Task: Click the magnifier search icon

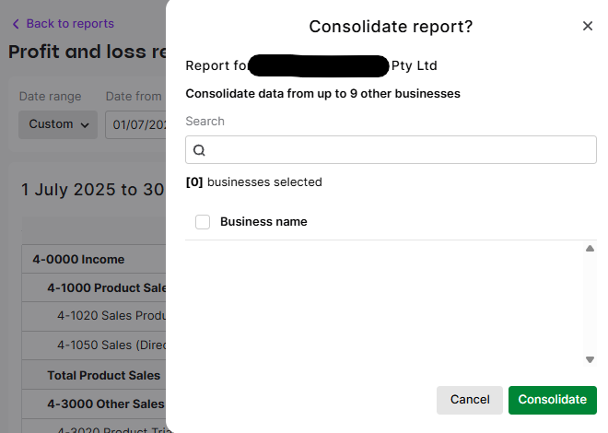Action: [x=199, y=150]
